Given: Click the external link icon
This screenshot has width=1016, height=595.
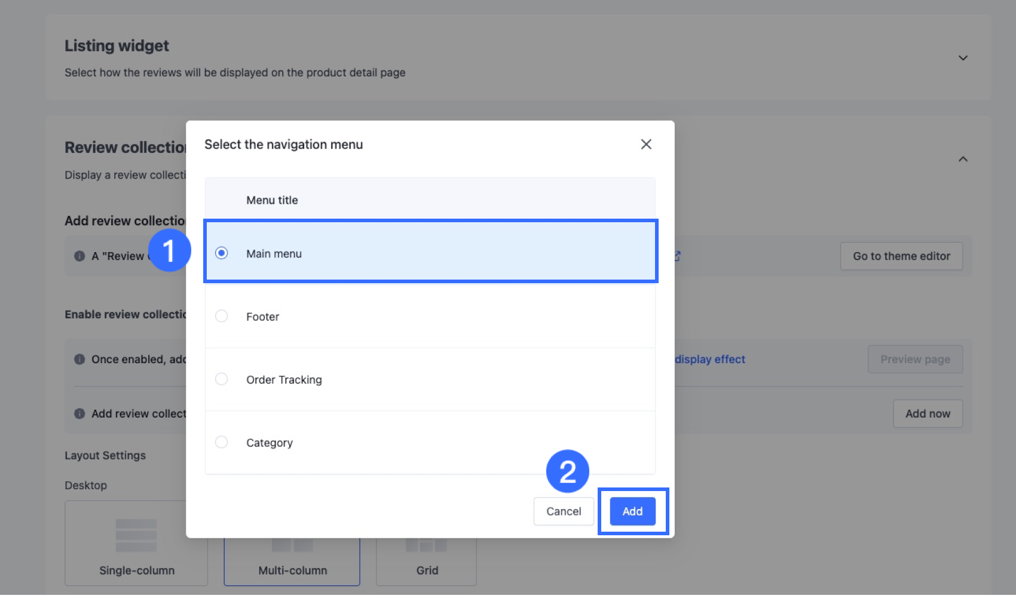Looking at the screenshot, I should point(678,256).
